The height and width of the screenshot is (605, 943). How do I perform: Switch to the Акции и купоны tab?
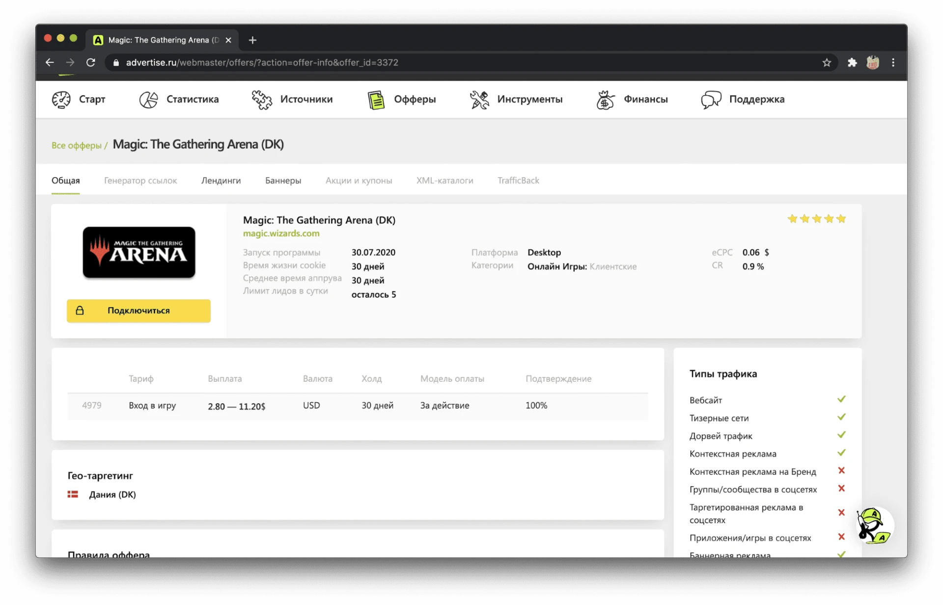[359, 181]
